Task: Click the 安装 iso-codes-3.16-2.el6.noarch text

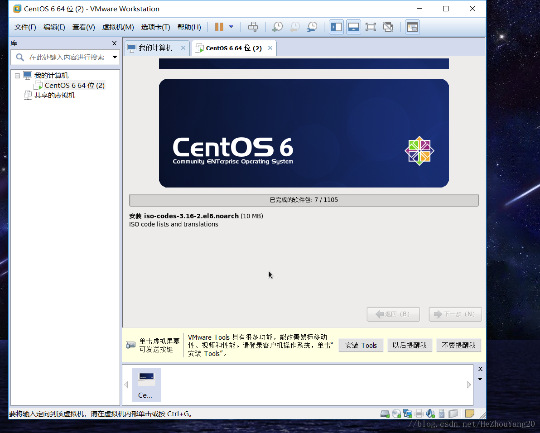Action: point(184,216)
